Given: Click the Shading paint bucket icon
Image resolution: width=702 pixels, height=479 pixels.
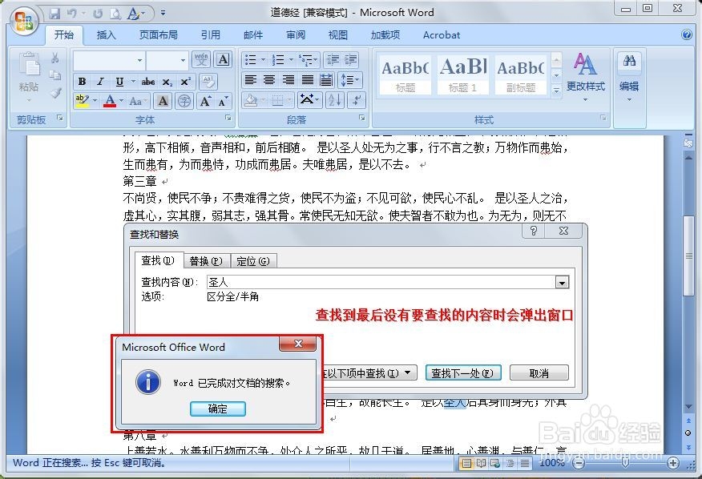Looking at the screenshot, I should tap(251, 100).
